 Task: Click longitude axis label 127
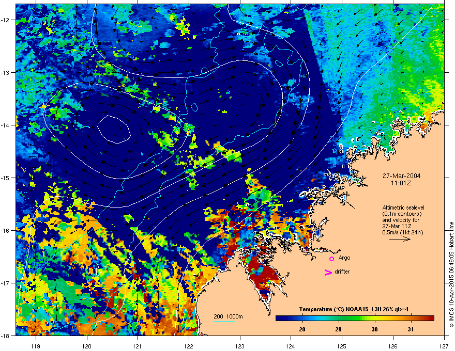click(444, 346)
